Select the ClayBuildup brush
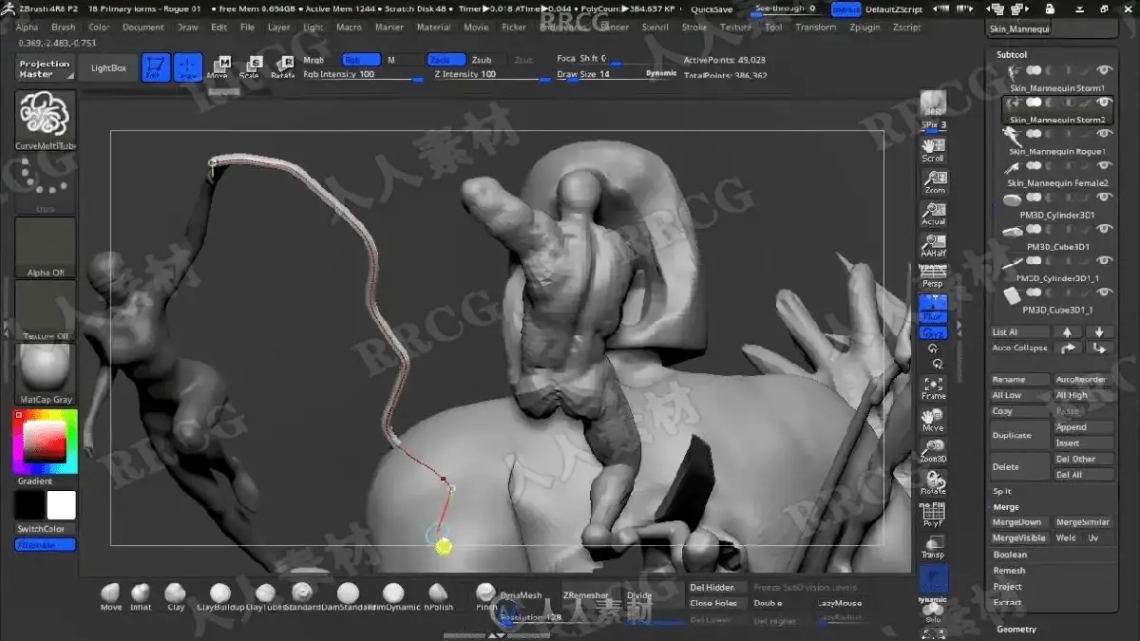Screen dimensions: 1140x641 click(220, 597)
